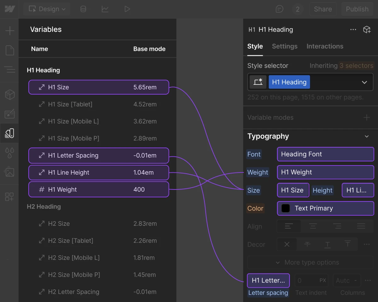Toggle strikethrough in the Decor row
The width and height of the screenshot is (378, 302).
click(307, 244)
